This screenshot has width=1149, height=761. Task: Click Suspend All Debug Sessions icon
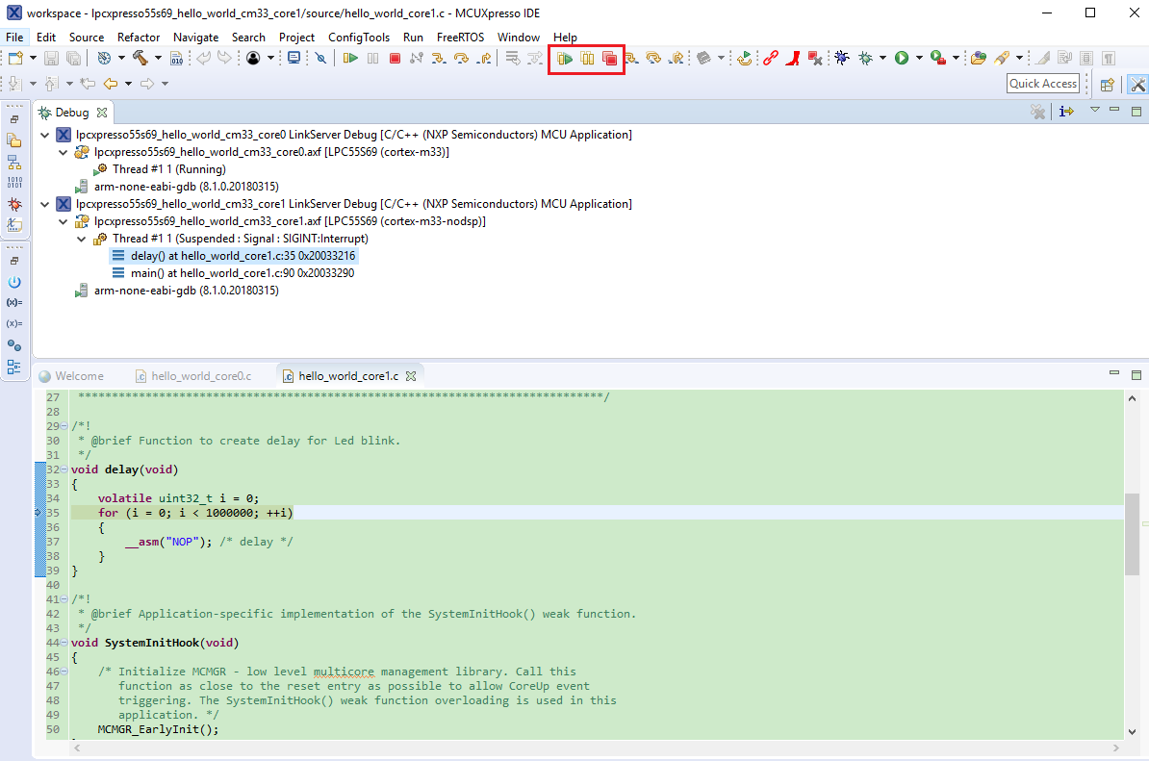click(587, 58)
